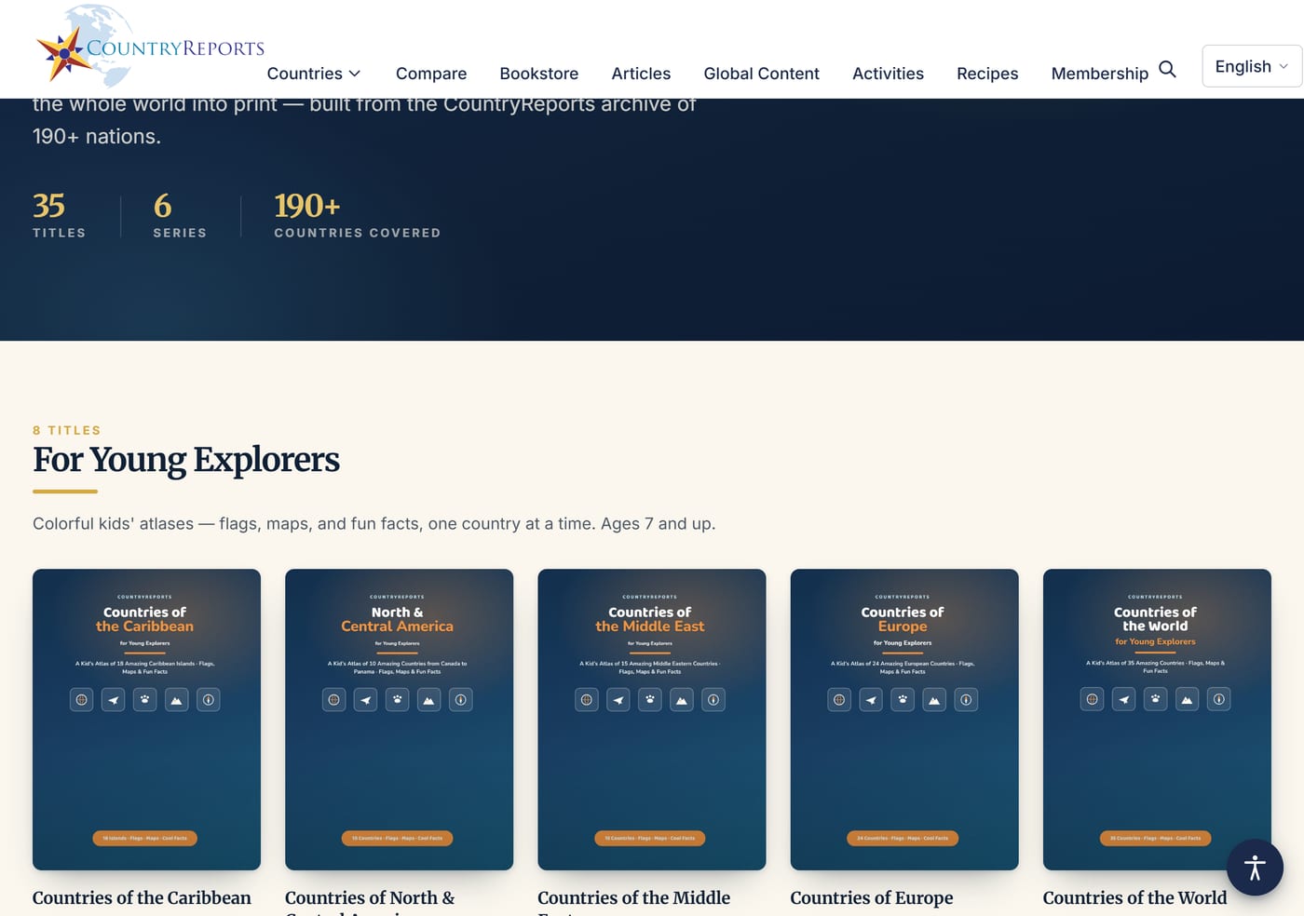This screenshot has height=916, width=1304.
Task: Open the Articles nav item
Action: [x=641, y=74]
